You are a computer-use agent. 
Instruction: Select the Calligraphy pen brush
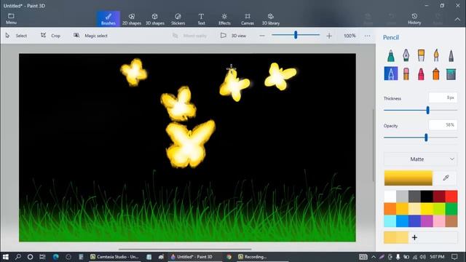[x=406, y=55]
